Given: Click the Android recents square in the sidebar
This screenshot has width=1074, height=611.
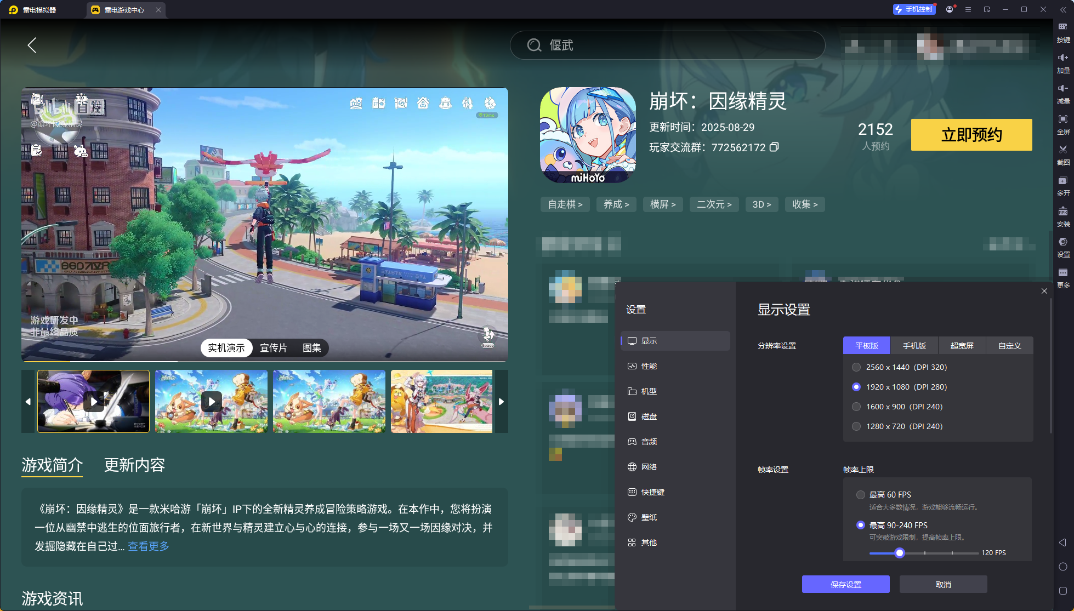Looking at the screenshot, I should pyautogui.click(x=1062, y=591).
